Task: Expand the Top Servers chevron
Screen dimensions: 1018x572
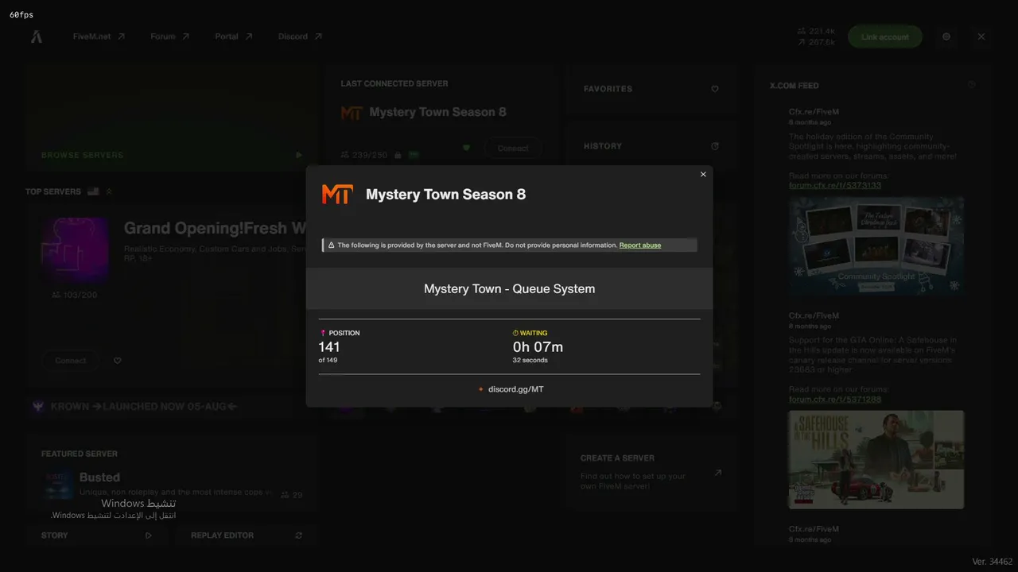Action: pos(109,191)
